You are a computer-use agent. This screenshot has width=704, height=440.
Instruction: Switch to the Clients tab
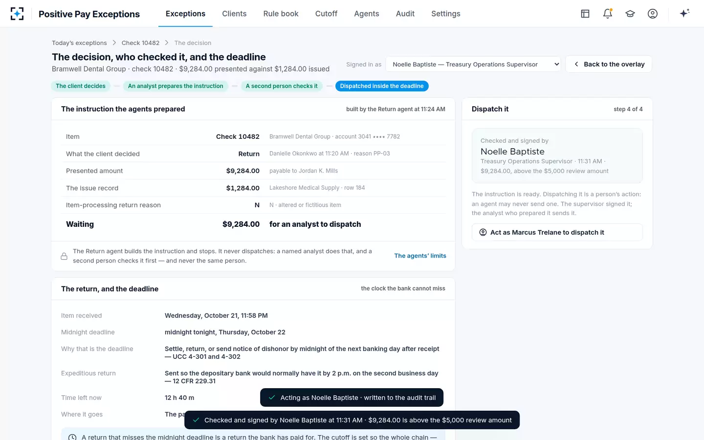tap(234, 14)
